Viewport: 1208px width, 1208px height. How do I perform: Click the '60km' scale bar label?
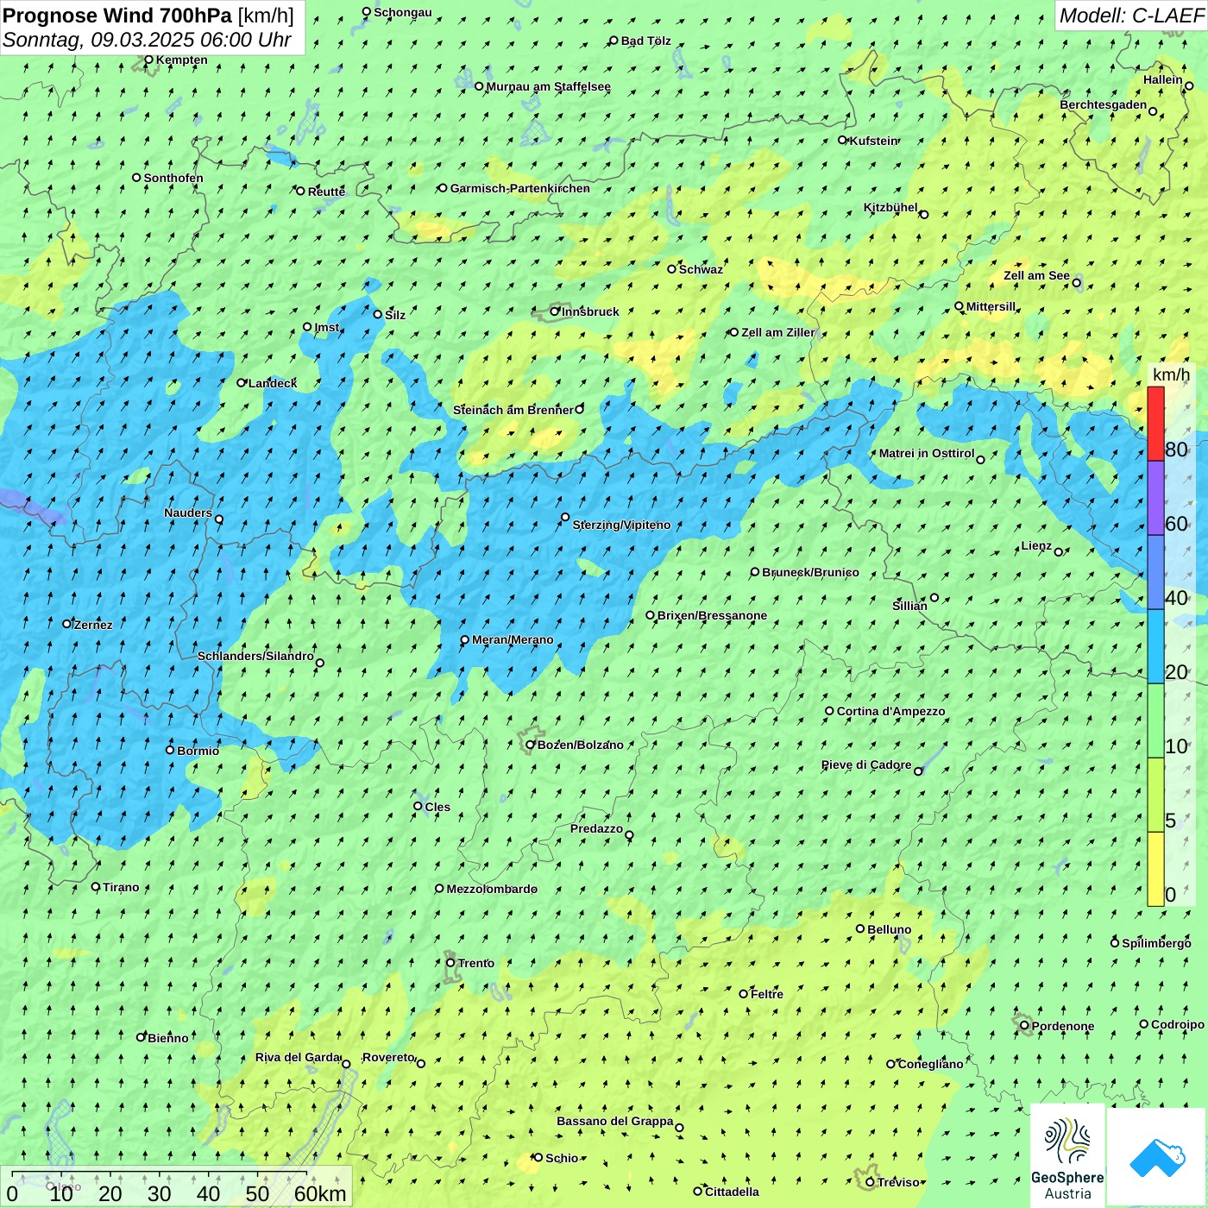tap(320, 1193)
